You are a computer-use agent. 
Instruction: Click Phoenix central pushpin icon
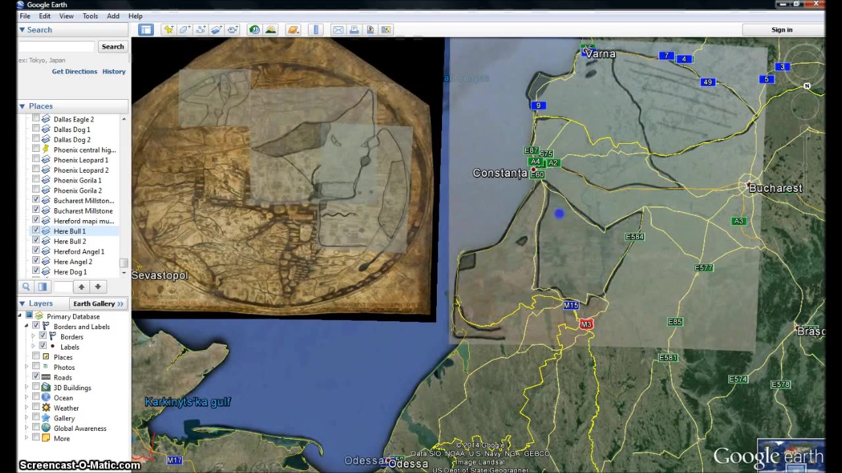click(x=46, y=150)
